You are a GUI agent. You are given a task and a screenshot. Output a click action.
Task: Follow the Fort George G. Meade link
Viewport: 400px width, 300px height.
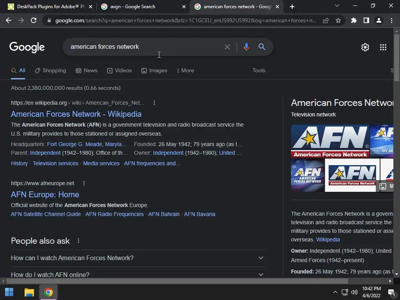75,145
